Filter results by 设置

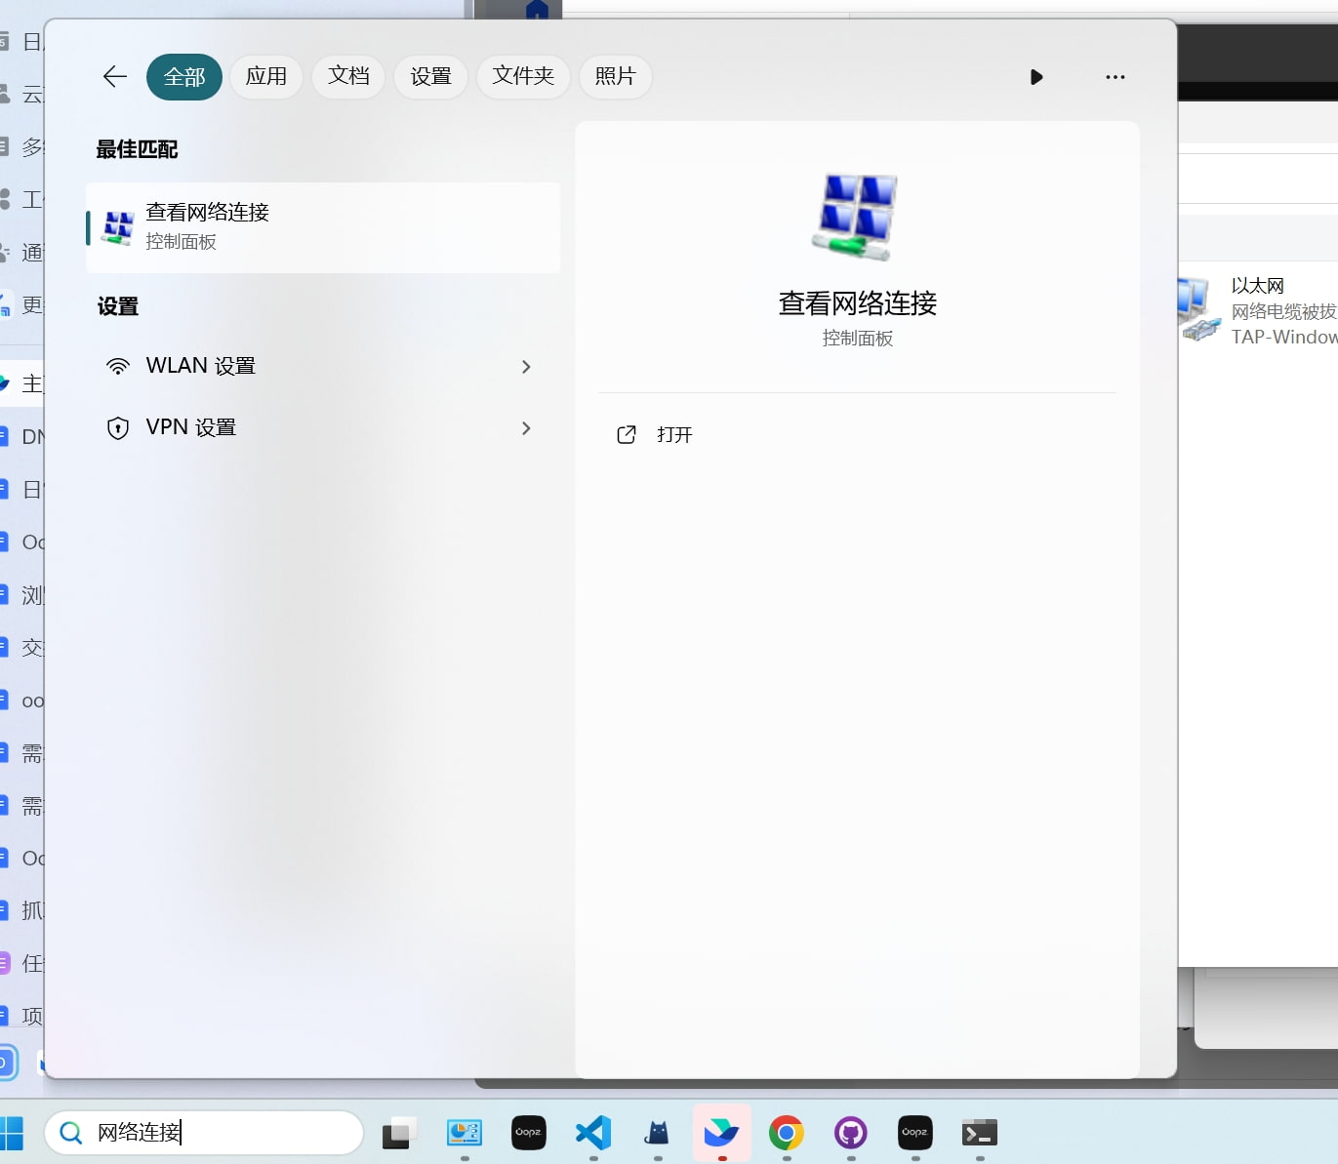pyautogui.click(x=430, y=77)
